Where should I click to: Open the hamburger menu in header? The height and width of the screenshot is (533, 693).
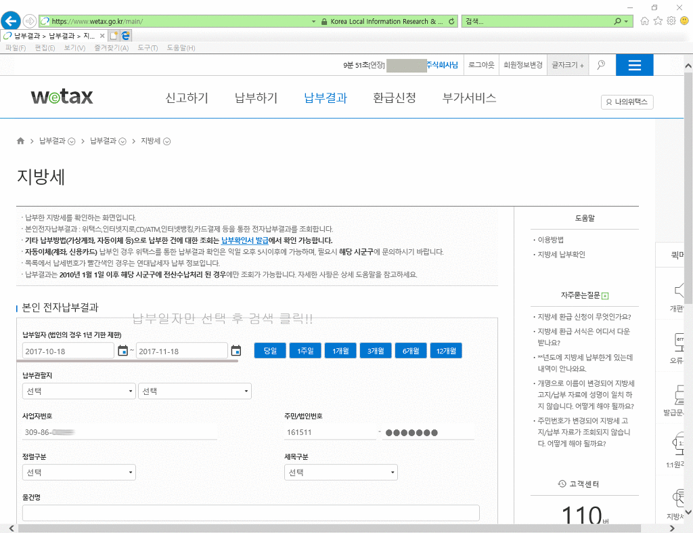[634, 65]
